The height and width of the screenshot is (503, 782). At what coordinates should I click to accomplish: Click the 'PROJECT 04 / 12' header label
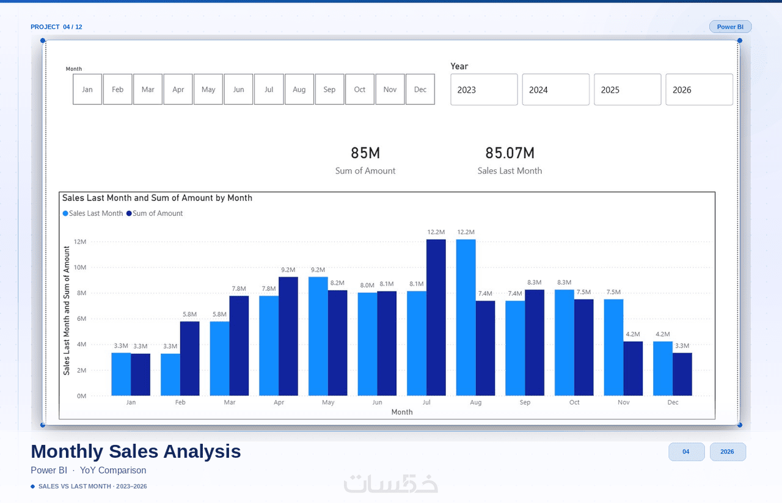(56, 27)
